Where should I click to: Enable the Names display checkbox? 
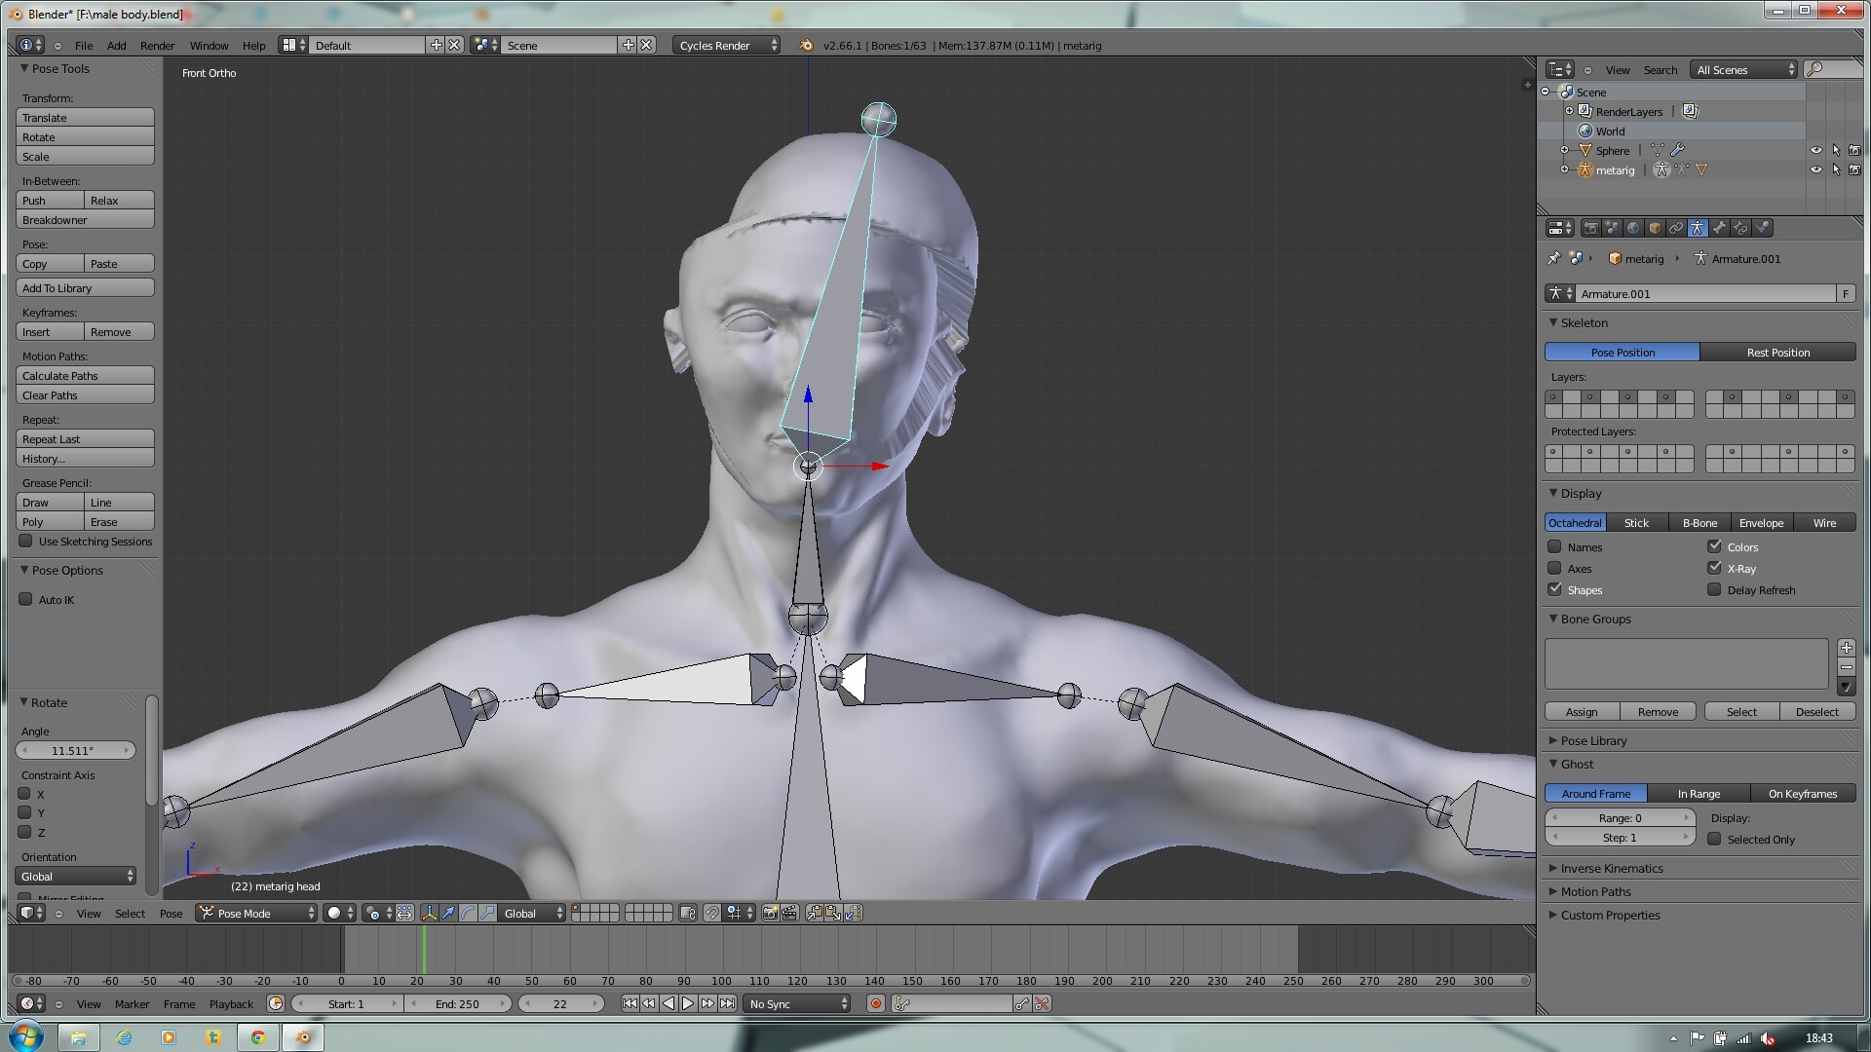[x=1554, y=546]
